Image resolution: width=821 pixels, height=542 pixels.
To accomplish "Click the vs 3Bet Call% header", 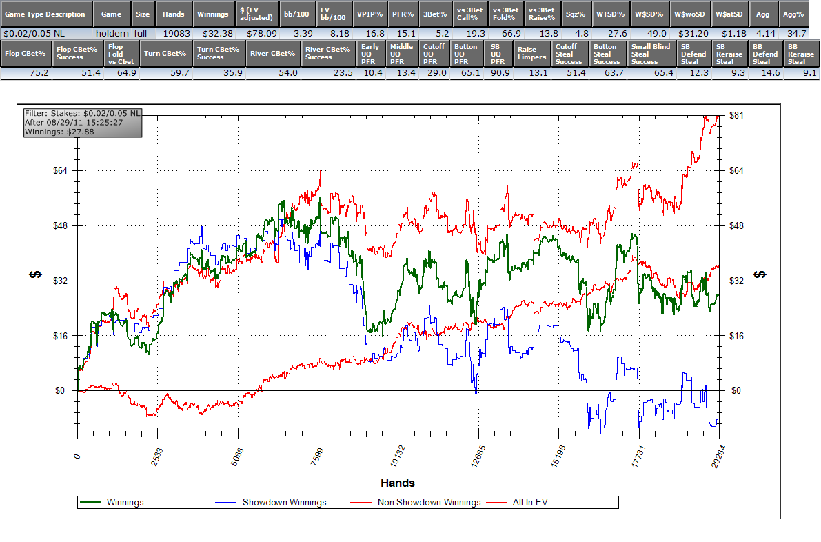I will (469, 14).
